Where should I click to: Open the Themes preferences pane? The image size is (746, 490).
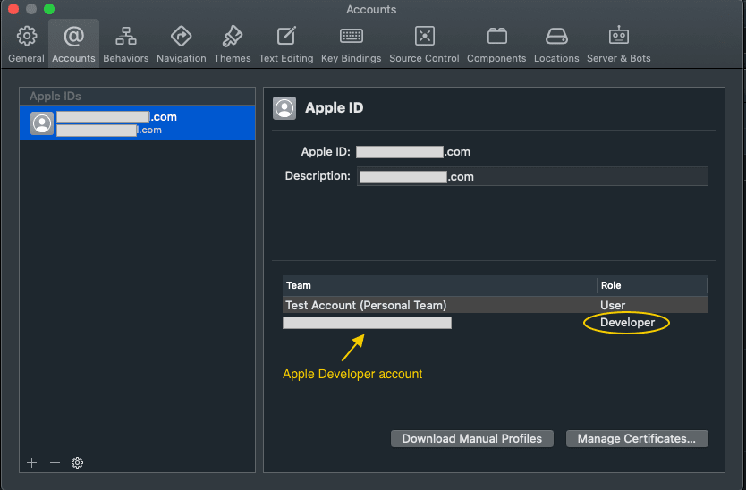(x=233, y=44)
